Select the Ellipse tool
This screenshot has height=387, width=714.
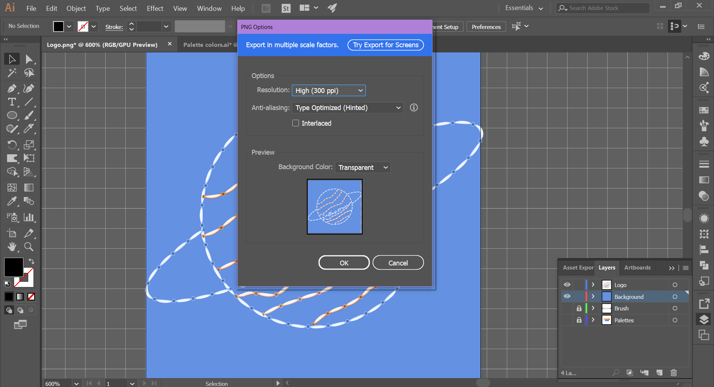point(12,115)
